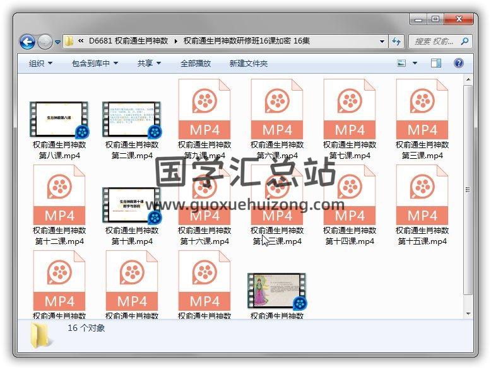
Task: Toggle the preview pane icon
Action: (x=436, y=63)
